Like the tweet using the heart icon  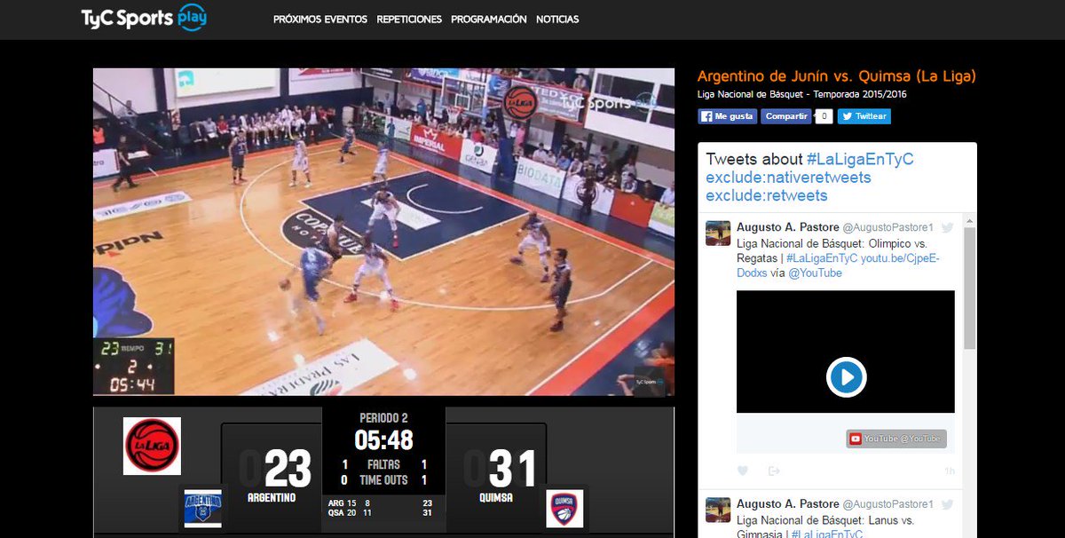[742, 470]
